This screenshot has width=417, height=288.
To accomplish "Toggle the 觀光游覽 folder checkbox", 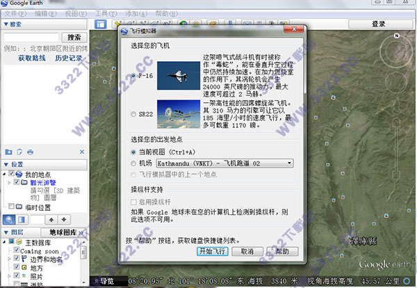I will tap(17, 182).
